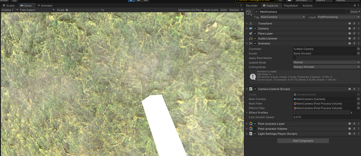Collapse the Animator component foldout

click(x=247, y=43)
